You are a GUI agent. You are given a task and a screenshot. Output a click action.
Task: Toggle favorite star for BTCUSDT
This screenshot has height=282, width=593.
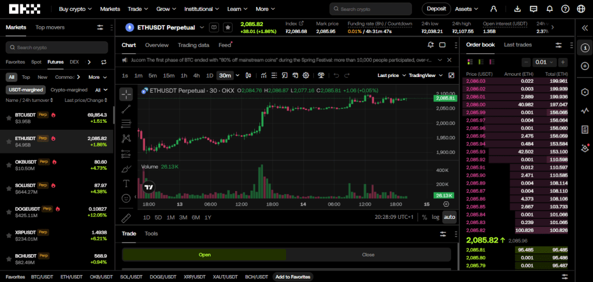click(x=9, y=118)
